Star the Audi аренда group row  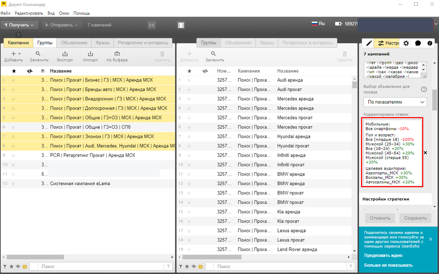pos(189,80)
